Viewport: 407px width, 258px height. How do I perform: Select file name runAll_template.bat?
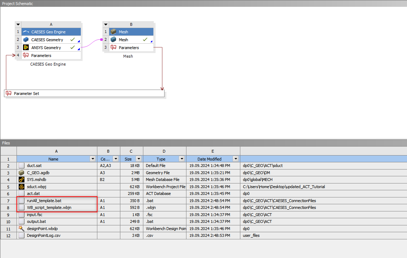click(x=44, y=201)
